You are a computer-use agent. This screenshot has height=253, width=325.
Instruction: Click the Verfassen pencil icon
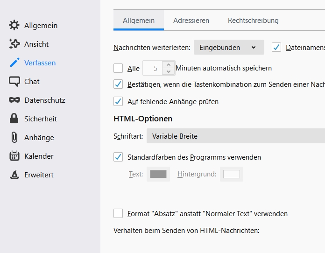(14, 63)
